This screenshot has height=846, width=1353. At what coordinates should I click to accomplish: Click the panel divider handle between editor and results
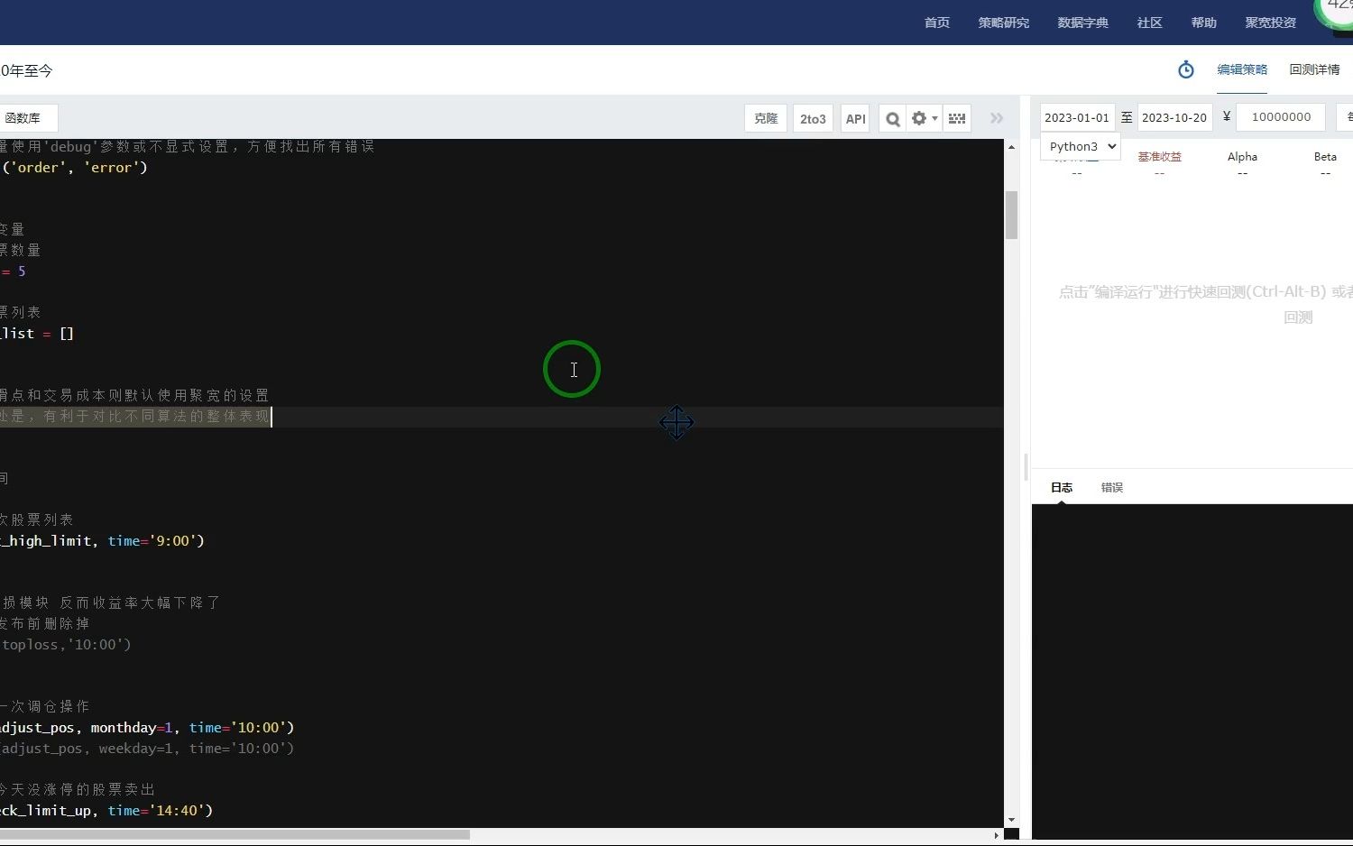click(1026, 466)
